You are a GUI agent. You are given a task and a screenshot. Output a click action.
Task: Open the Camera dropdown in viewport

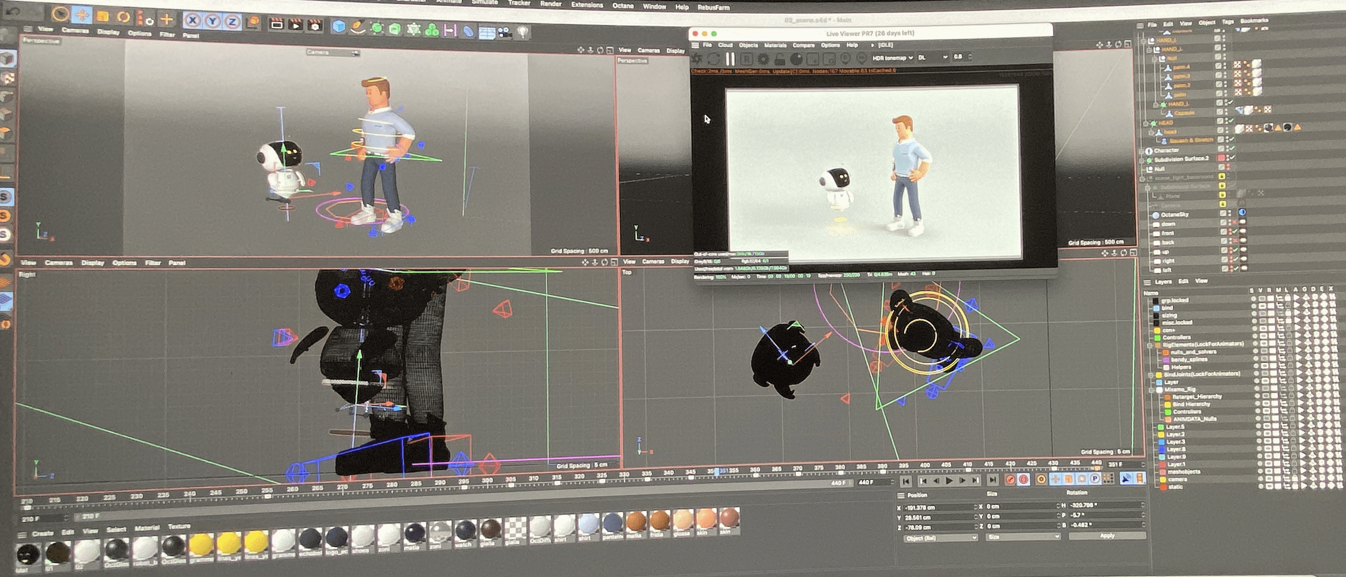[x=333, y=52]
